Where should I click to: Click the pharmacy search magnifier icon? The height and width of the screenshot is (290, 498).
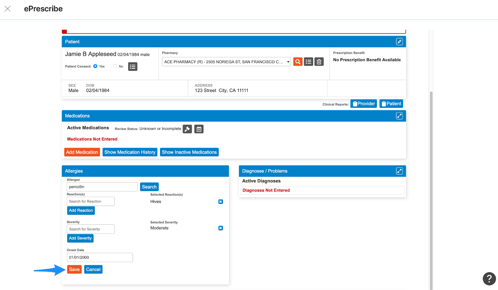coord(298,62)
